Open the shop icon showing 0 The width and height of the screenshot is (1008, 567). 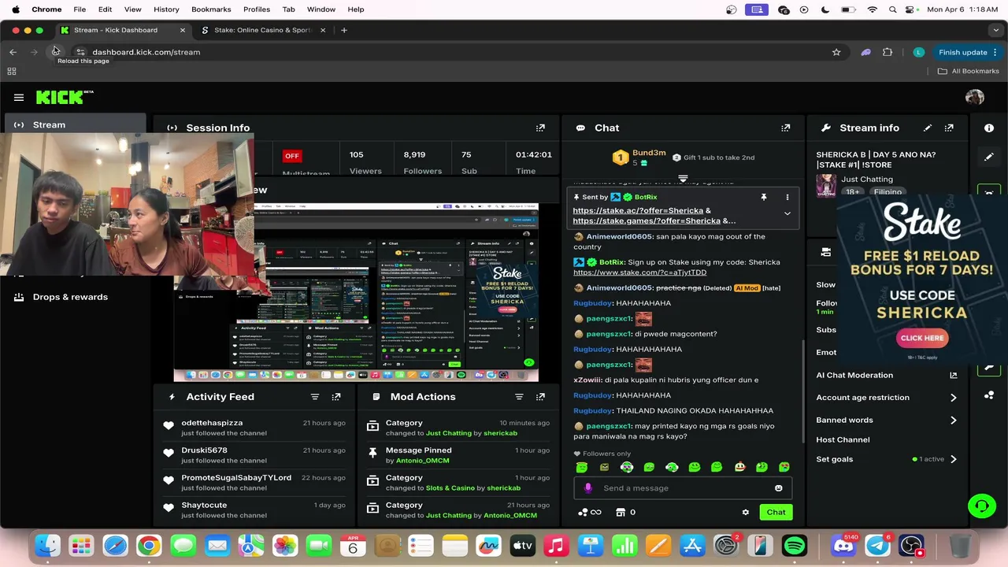[x=627, y=513]
